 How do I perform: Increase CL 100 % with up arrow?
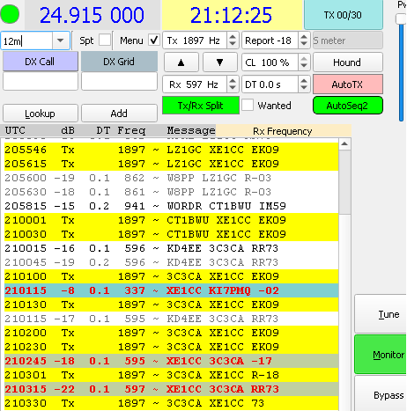tap(304, 59)
